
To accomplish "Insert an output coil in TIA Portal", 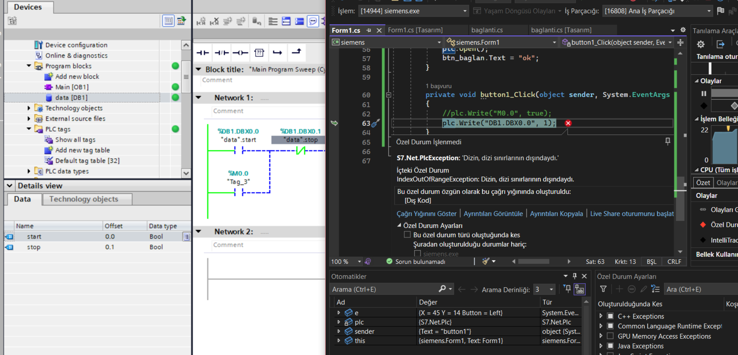I will tap(240, 53).
